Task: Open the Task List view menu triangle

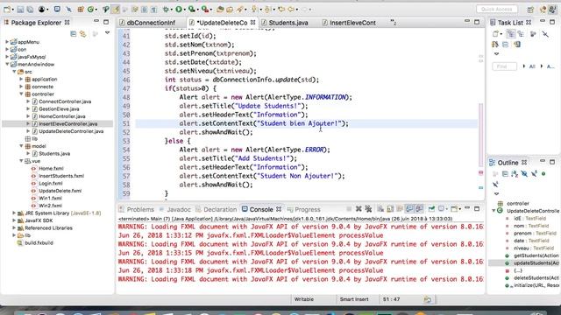Action: pos(497,54)
